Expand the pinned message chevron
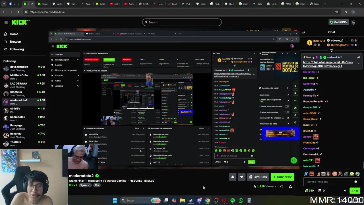364x205 pixels. (358, 63)
